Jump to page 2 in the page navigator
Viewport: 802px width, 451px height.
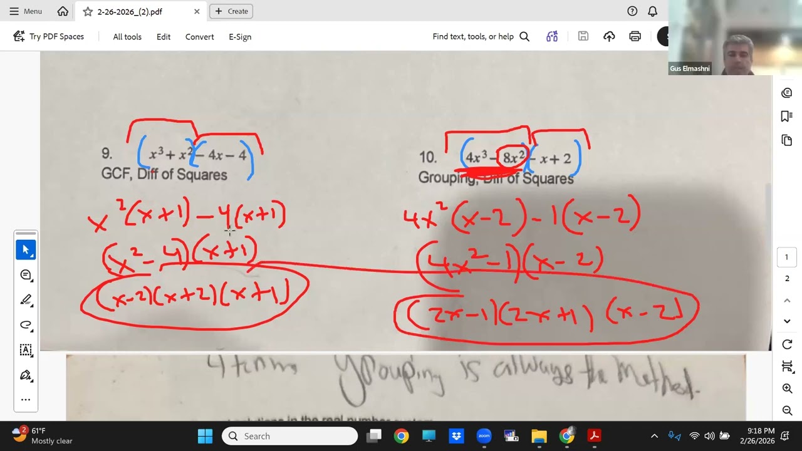coord(787,278)
